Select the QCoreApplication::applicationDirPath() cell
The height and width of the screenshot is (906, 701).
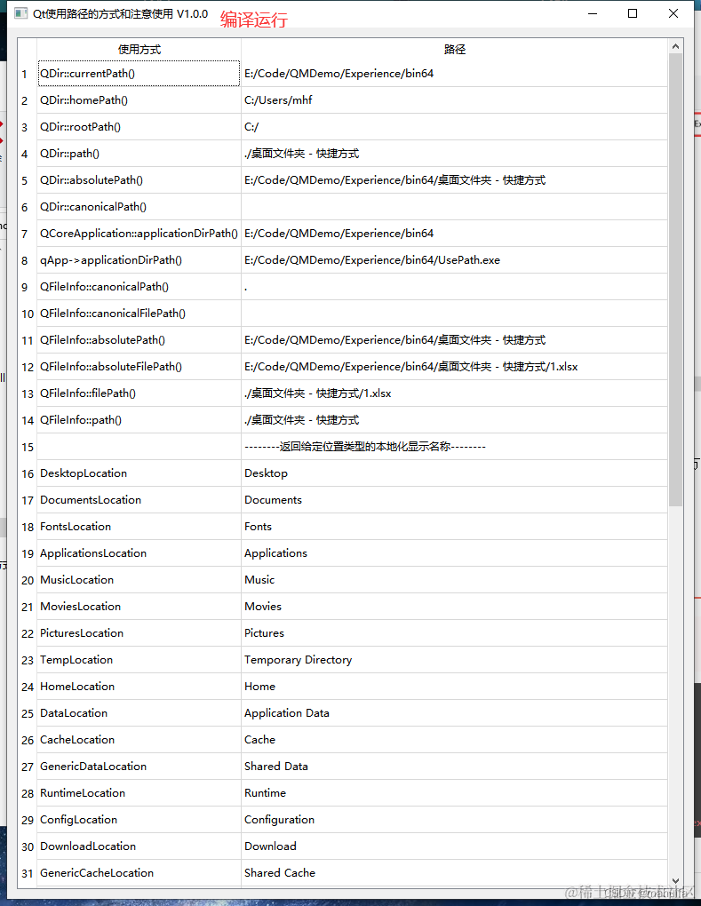139,233
